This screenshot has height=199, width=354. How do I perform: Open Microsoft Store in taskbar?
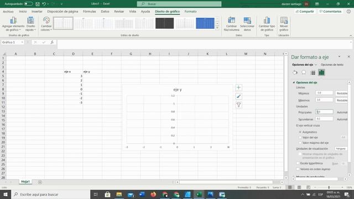pos(107,194)
